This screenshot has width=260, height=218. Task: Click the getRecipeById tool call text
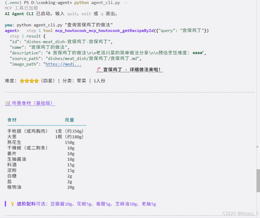click(x=132, y=31)
